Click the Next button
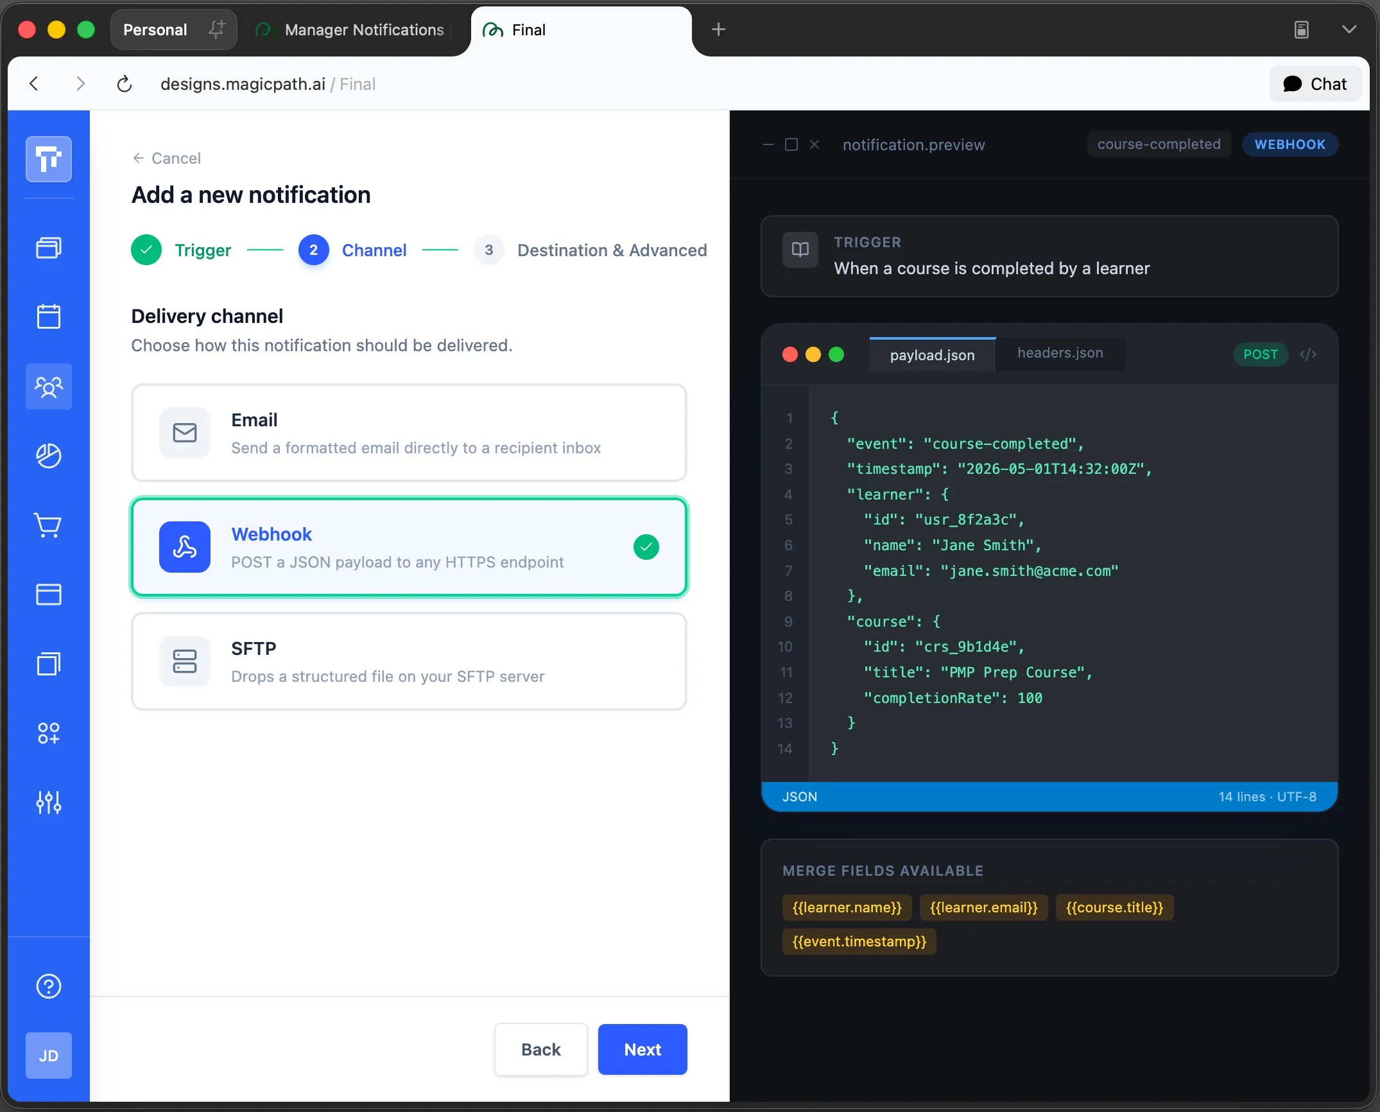Image resolution: width=1380 pixels, height=1112 pixels. tap(643, 1050)
